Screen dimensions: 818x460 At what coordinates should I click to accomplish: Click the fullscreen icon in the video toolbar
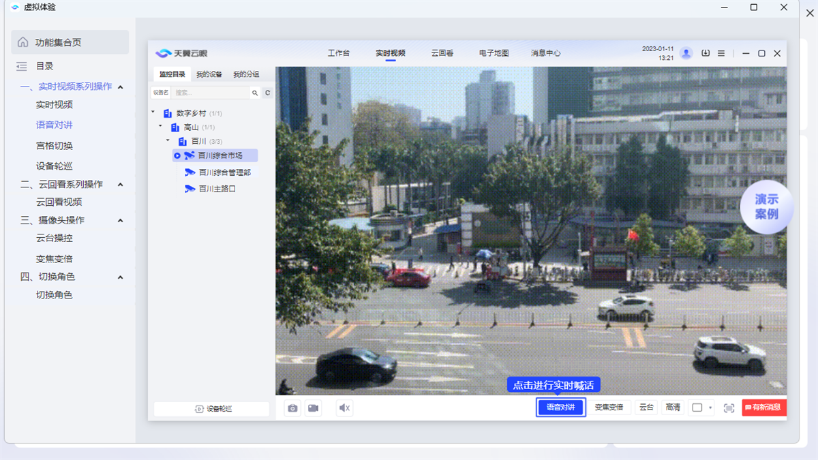click(729, 408)
